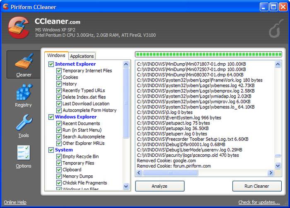Toggle the Internet Explorer group checkbox
Screen dimensions: 290x208
click(x=51, y=64)
